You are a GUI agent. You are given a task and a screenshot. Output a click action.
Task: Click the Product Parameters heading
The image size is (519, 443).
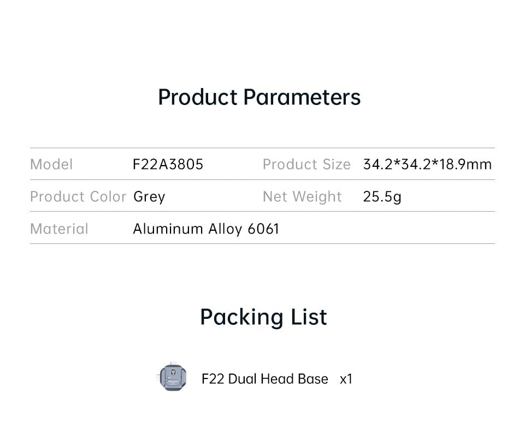click(259, 97)
